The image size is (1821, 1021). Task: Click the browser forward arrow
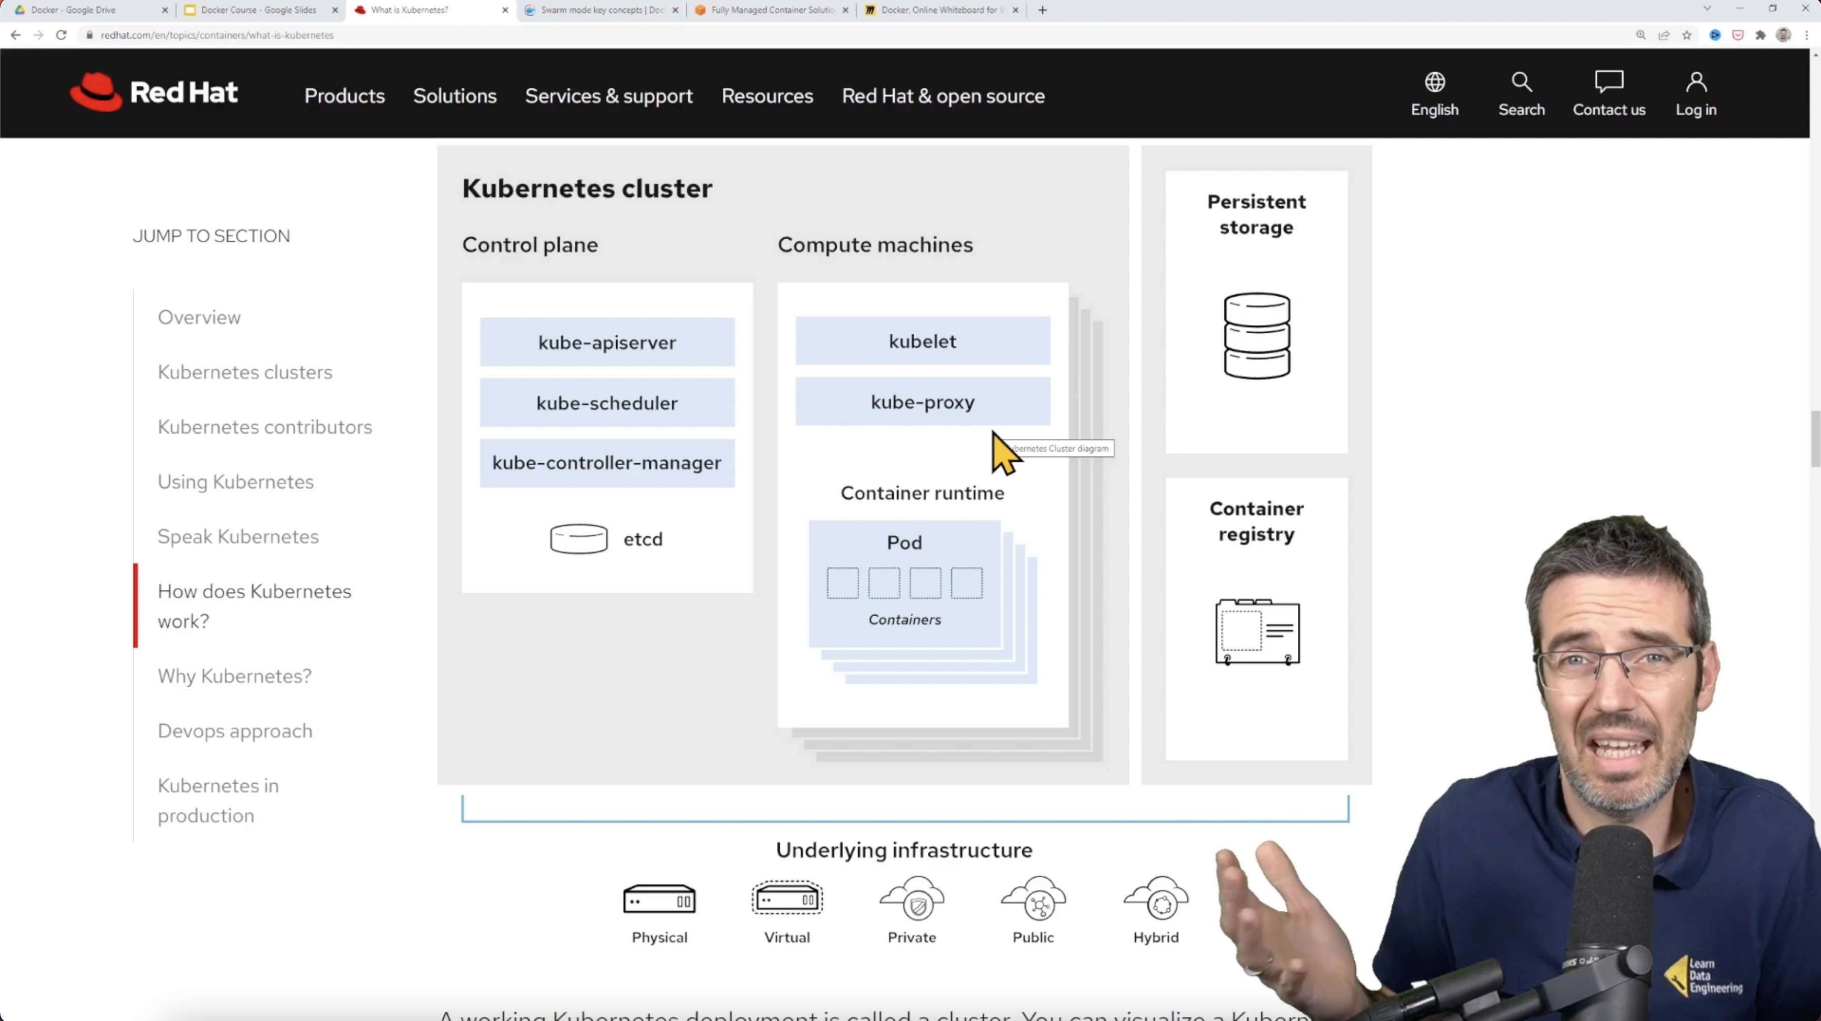click(38, 35)
